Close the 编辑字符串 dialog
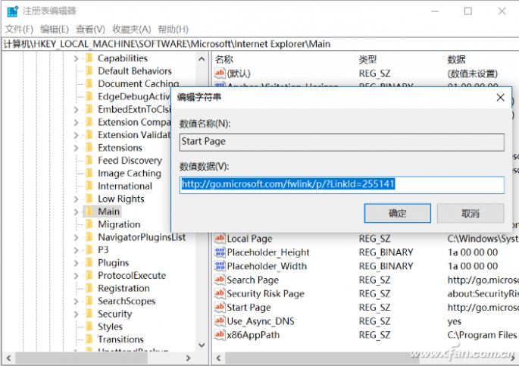Screen dimensions: 519x366 [501, 97]
